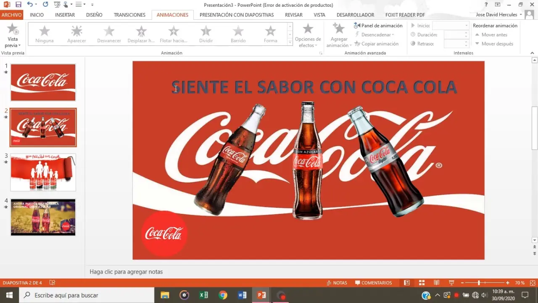This screenshot has height=303, width=538.
Task: Open account menu Jose David Hercules
Action: [499, 15]
